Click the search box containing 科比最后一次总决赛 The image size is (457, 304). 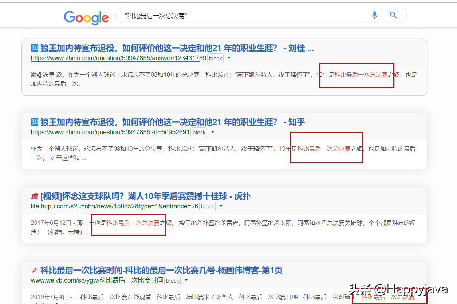[x=261, y=15]
